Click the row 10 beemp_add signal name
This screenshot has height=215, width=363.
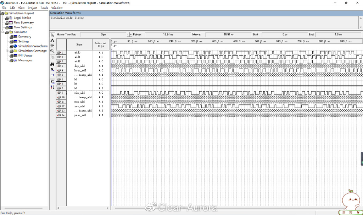pyautogui.click(x=83, y=97)
